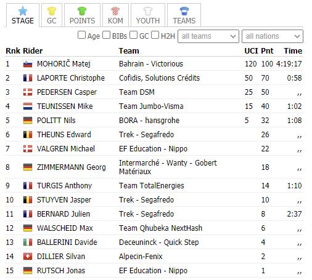The width and height of the screenshot is (312, 280).
Task: Open Bahrain - Victorious team link
Action: [x=151, y=64]
